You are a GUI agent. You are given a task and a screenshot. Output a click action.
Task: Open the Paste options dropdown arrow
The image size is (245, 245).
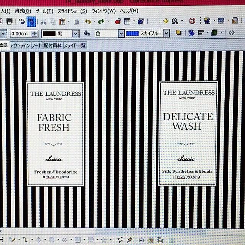(x=69, y=21)
